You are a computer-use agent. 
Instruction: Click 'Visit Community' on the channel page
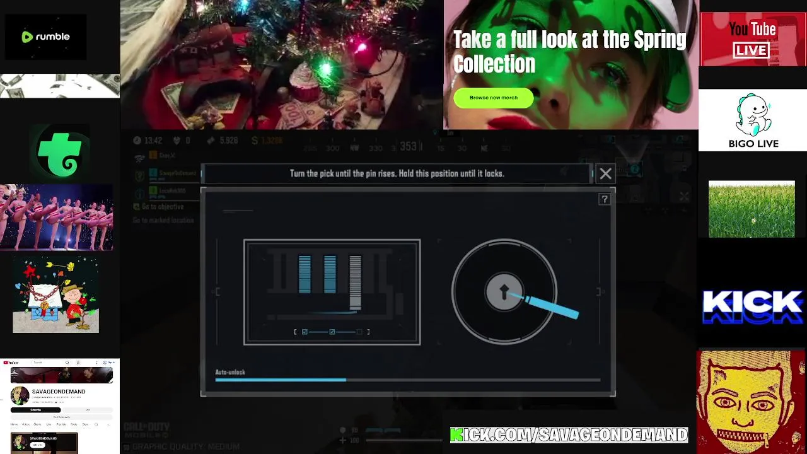click(x=62, y=417)
